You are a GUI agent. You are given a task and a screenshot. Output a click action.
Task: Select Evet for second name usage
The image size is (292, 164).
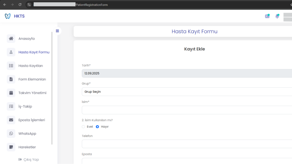[83, 127]
